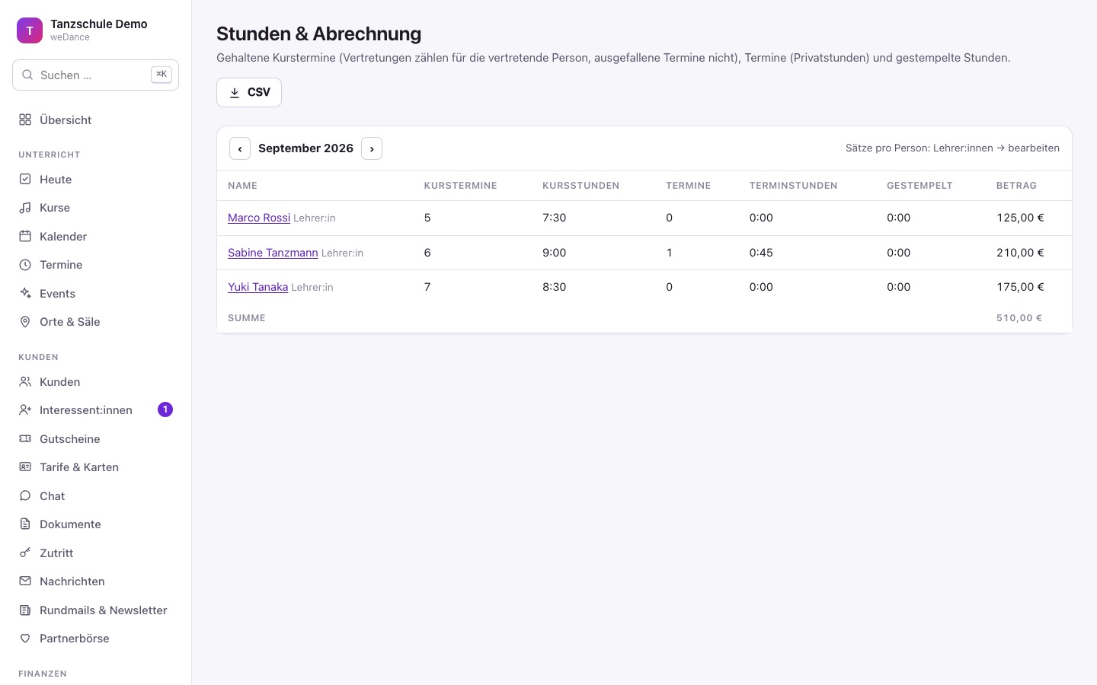Click the Events sparkle icon
This screenshot has height=685, width=1097.
point(25,294)
